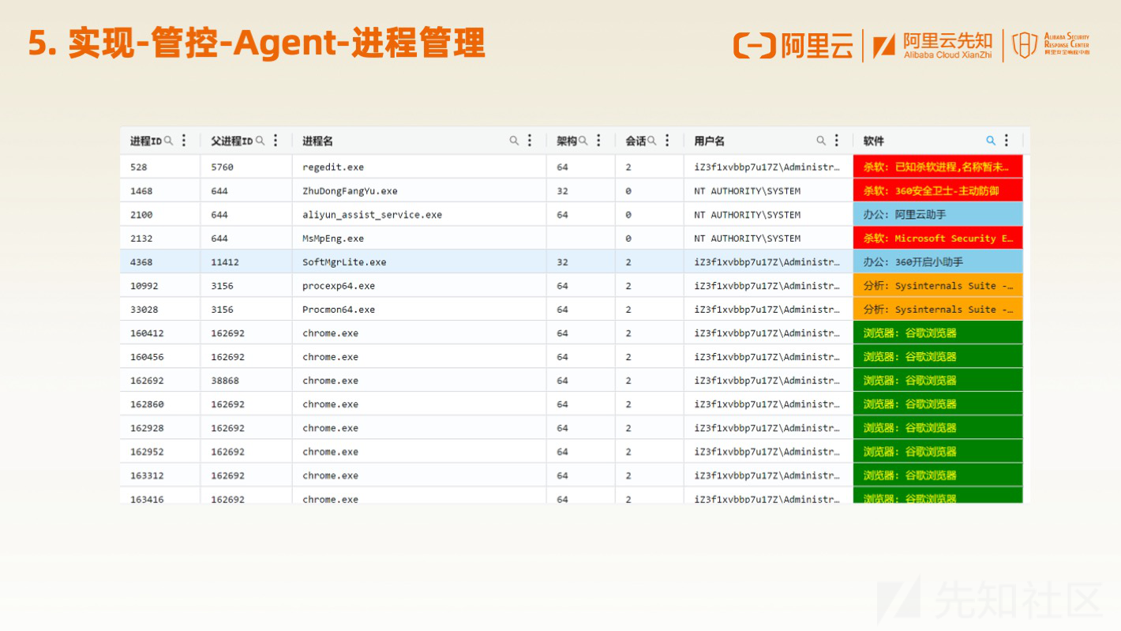Click search icon in 进程名 column header
The width and height of the screenshot is (1121, 631).
pyautogui.click(x=514, y=141)
